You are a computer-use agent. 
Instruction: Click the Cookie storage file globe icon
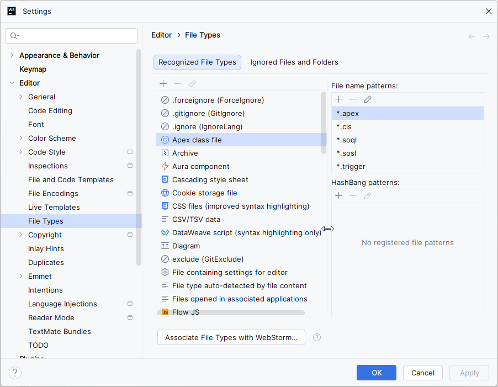click(x=165, y=193)
